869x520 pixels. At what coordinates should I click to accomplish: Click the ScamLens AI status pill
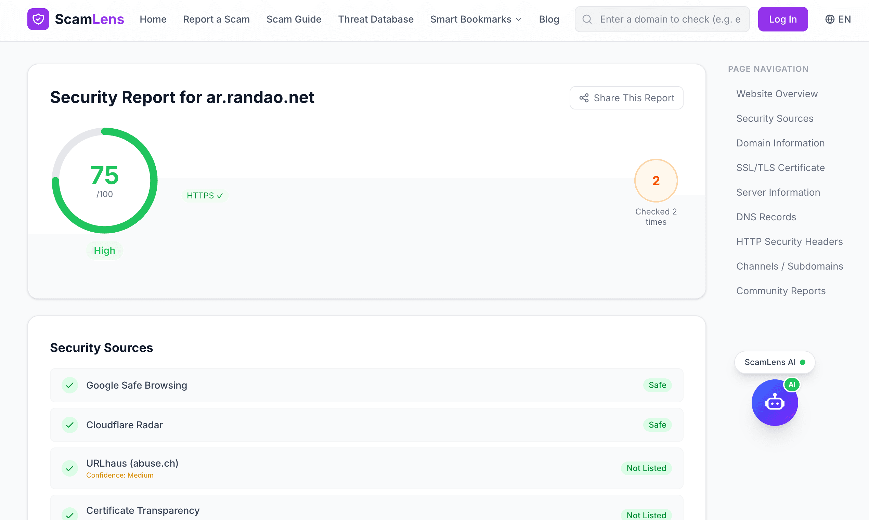click(x=774, y=362)
